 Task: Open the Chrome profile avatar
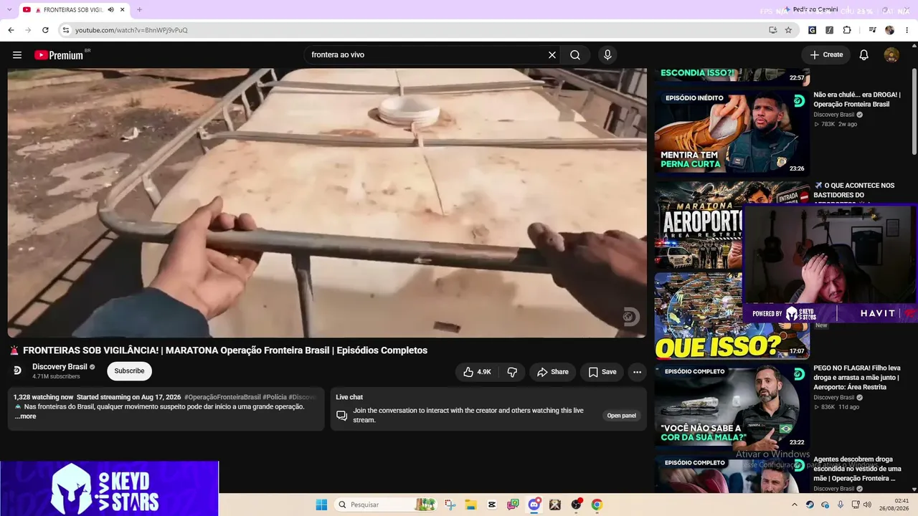[889, 30]
